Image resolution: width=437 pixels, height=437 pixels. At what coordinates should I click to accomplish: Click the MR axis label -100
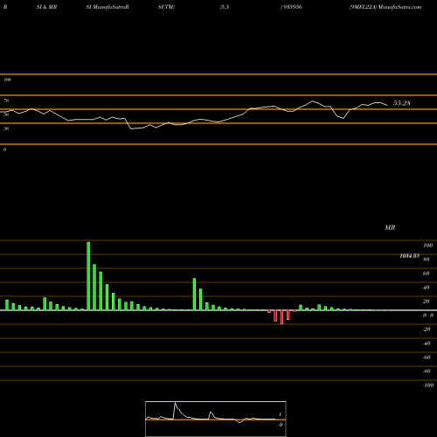pos(428,385)
